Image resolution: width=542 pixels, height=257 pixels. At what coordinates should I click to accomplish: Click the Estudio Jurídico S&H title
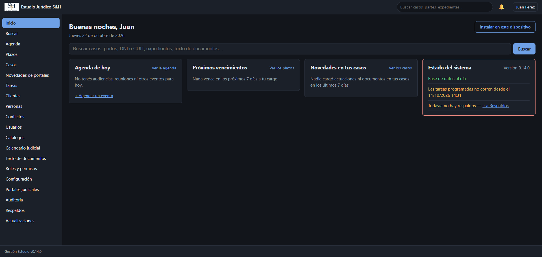point(41,7)
